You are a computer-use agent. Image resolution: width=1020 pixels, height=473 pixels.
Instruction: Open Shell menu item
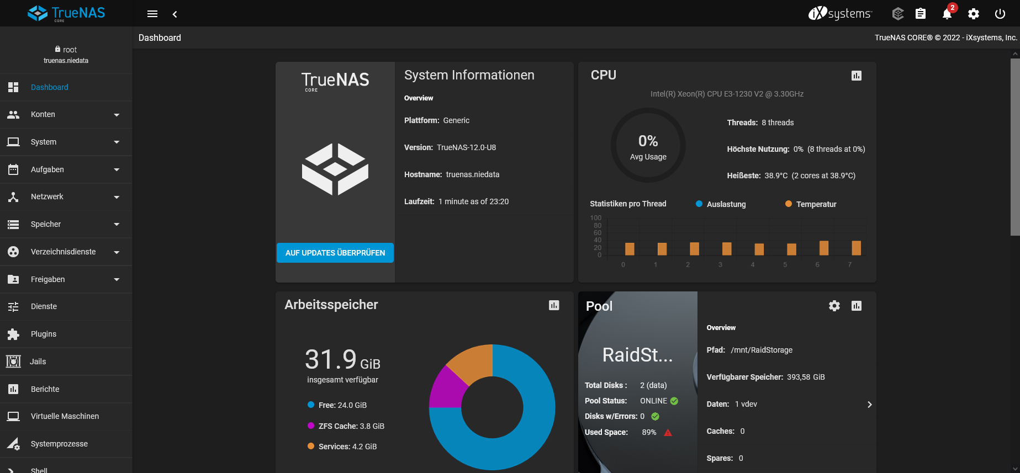click(66, 466)
